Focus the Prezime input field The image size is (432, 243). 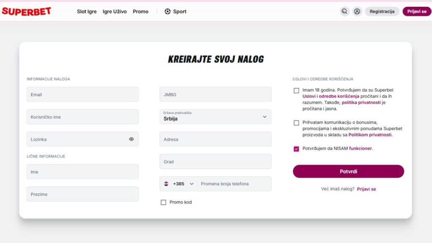tap(83, 194)
